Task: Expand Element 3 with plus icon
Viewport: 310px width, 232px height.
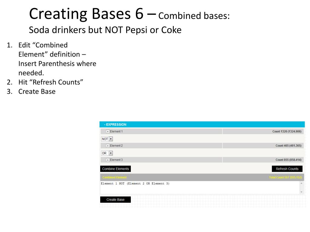Action: [x=108, y=160]
